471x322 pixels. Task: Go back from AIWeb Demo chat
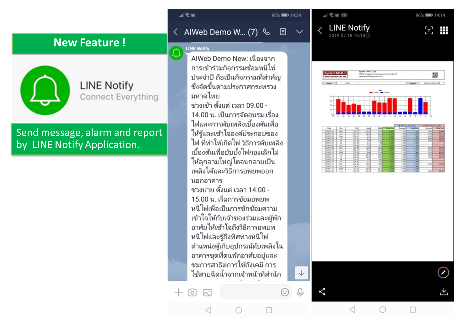176,32
